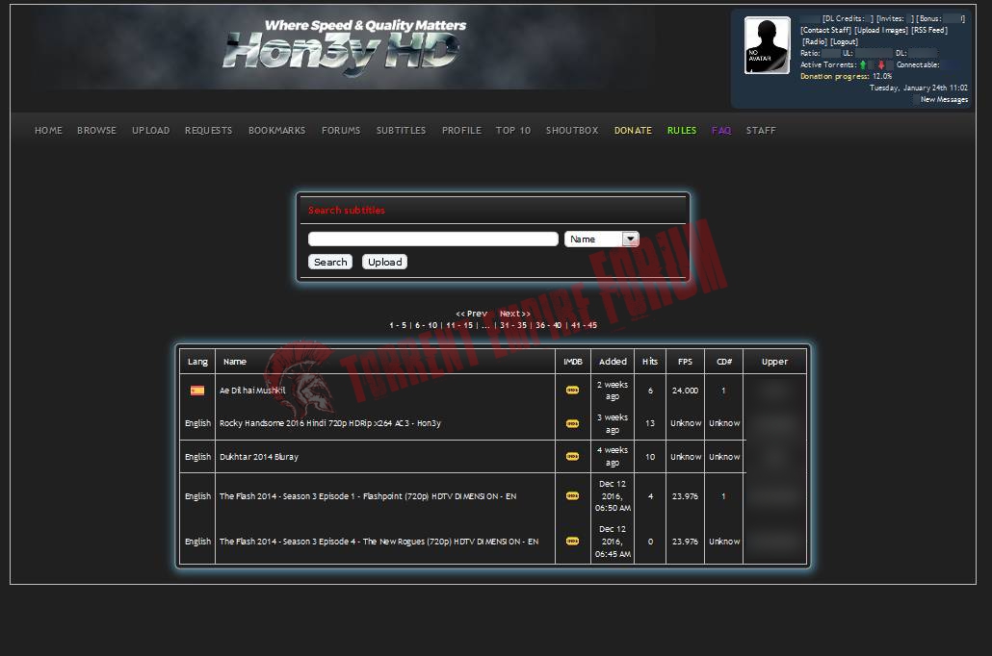Open STAFF page
Viewport: 992px width, 656px height.
tap(761, 130)
